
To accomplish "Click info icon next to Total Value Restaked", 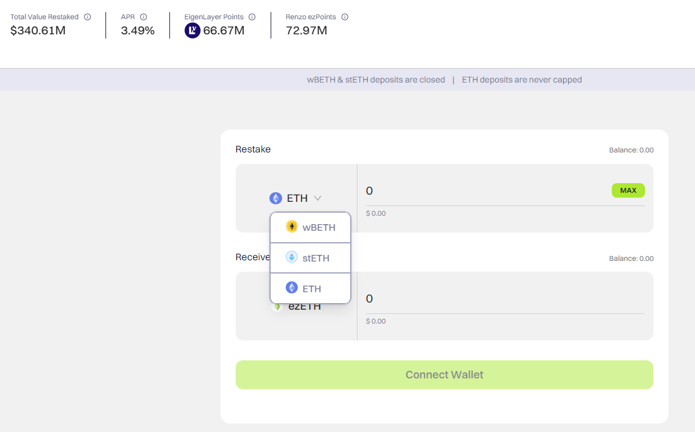I will 87,17.
